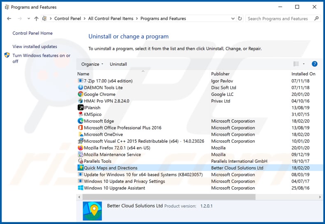Viewport: 325px width, 224px height.
Task: Open help with the blue question icon
Action: pos(314,64)
